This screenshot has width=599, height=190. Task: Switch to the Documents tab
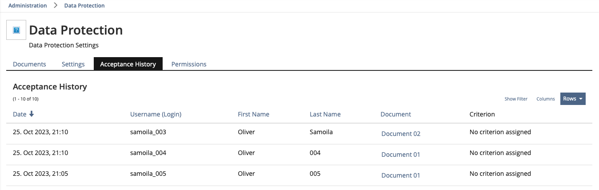click(x=29, y=64)
